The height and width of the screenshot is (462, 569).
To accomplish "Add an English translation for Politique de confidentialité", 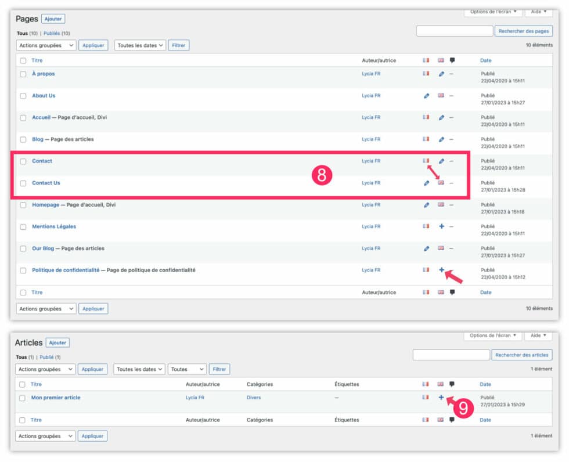I will (x=442, y=270).
